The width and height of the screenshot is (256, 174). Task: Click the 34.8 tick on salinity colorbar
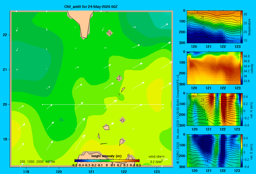(x=246, y=56)
